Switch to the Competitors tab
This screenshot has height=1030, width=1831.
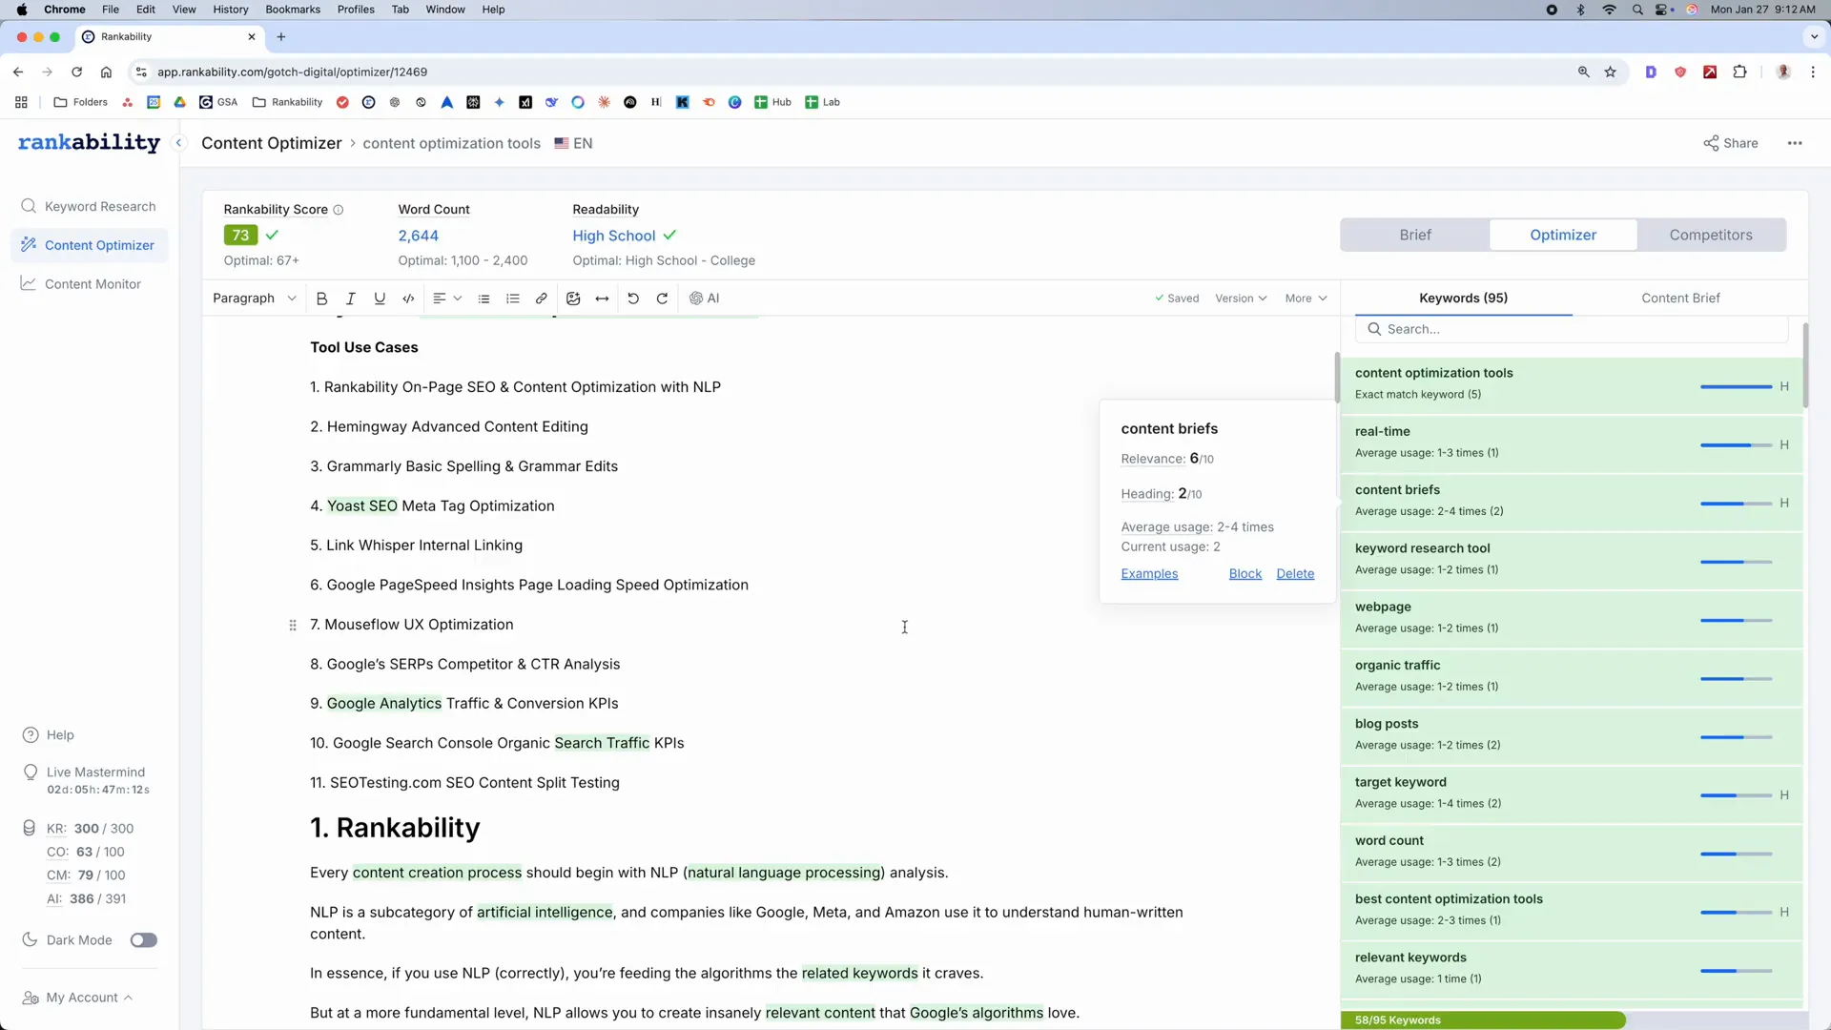(x=1711, y=235)
